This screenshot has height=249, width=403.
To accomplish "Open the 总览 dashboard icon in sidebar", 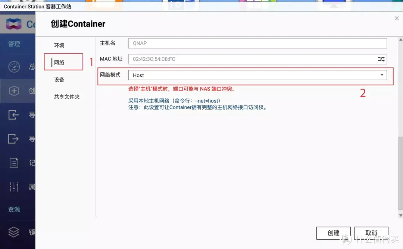I will 13,67.
